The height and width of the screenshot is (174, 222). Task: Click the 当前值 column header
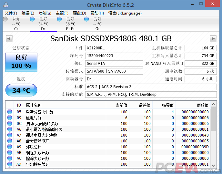click(x=117, y=105)
